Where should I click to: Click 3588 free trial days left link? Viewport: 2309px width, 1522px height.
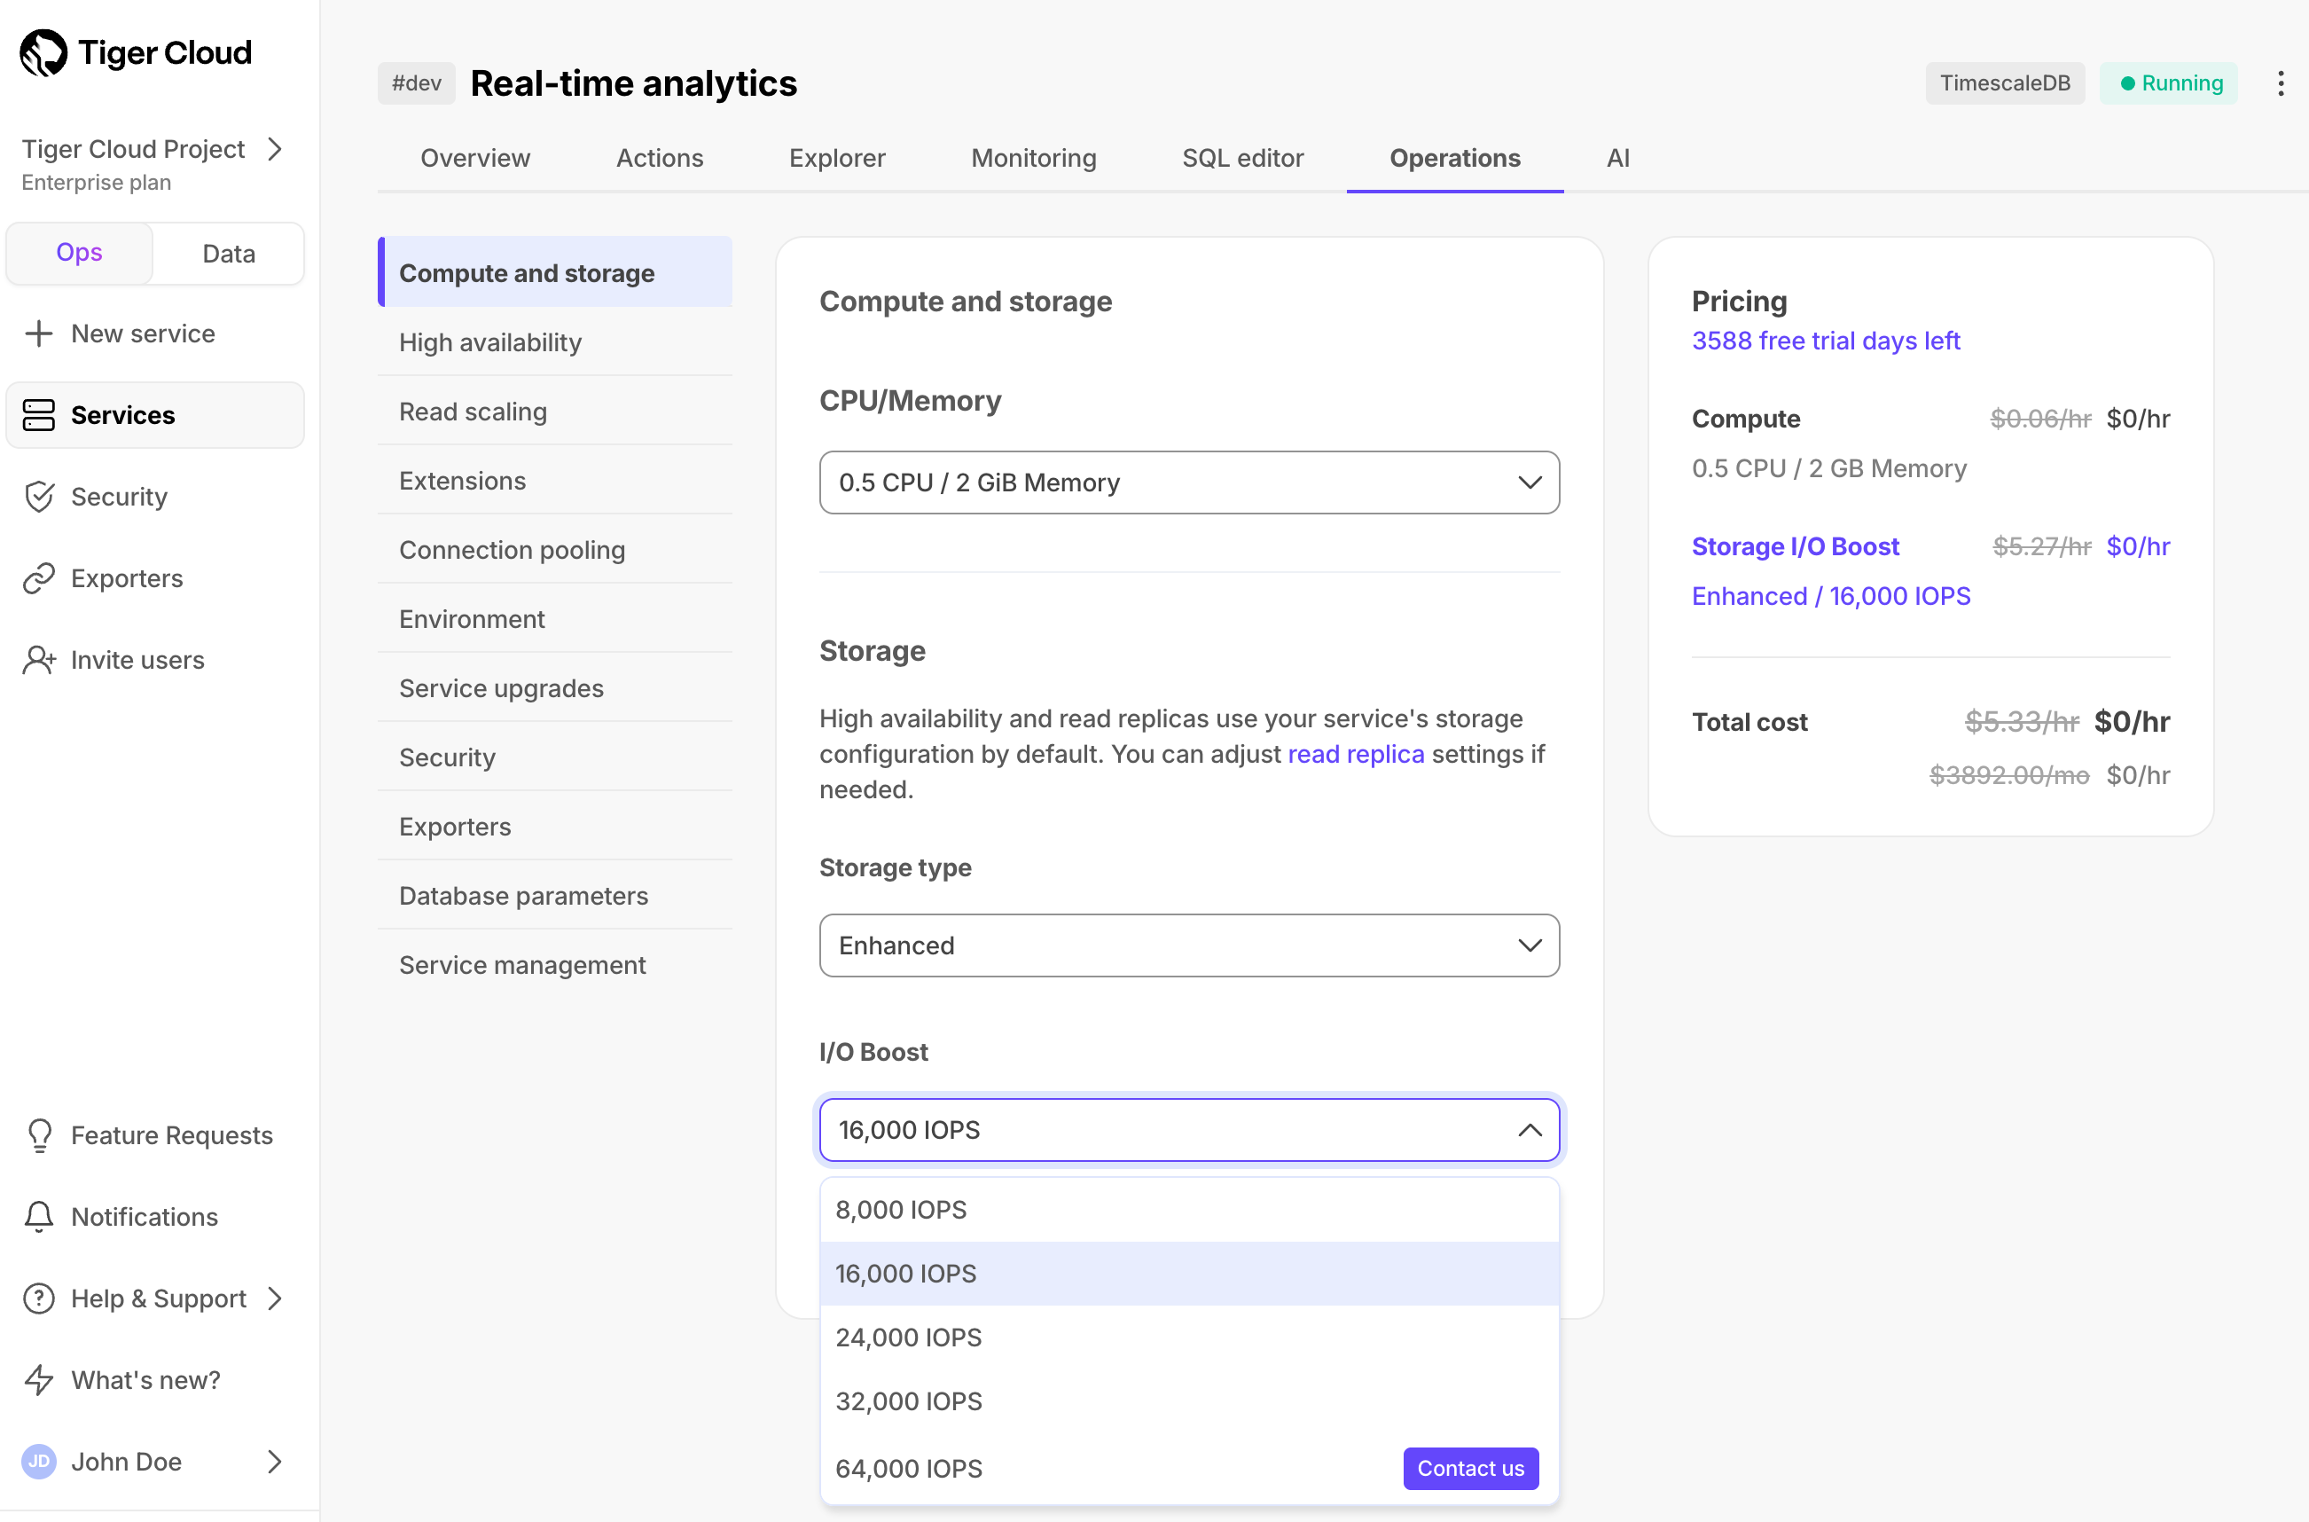(1826, 341)
